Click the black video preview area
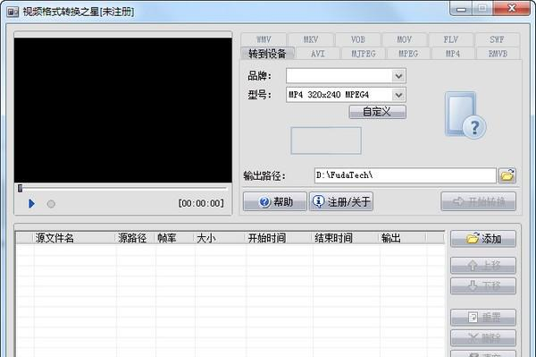The image size is (536, 357). coord(123,110)
